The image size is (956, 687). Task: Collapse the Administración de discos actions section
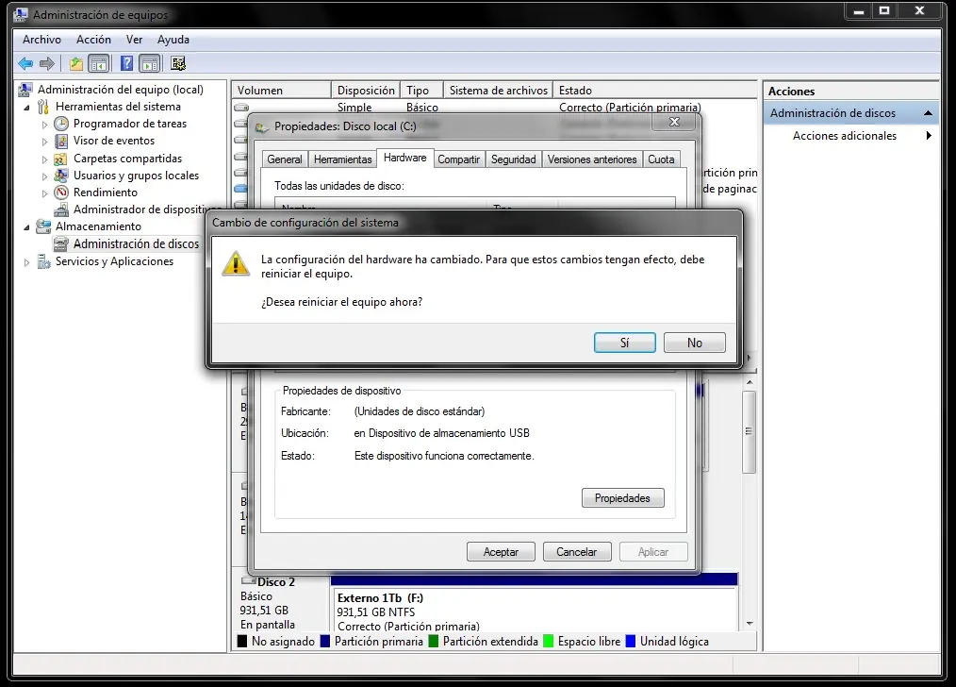coord(928,113)
